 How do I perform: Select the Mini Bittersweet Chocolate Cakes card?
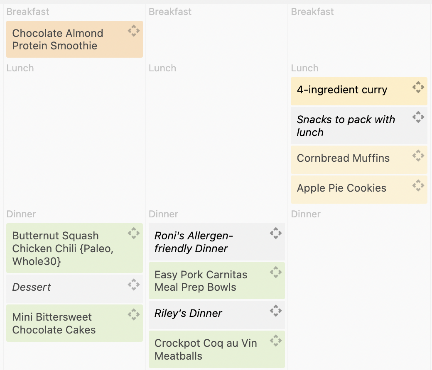pos(54,323)
